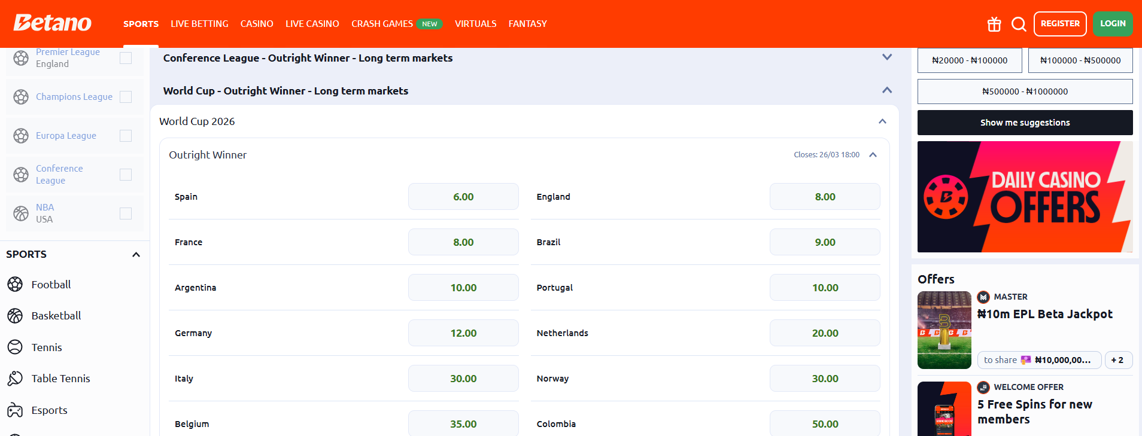Image resolution: width=1142 pixels, height=436 pixels.
Task: Open the EPL Beta Jackpot thumbnail
Action: point(944,330)
